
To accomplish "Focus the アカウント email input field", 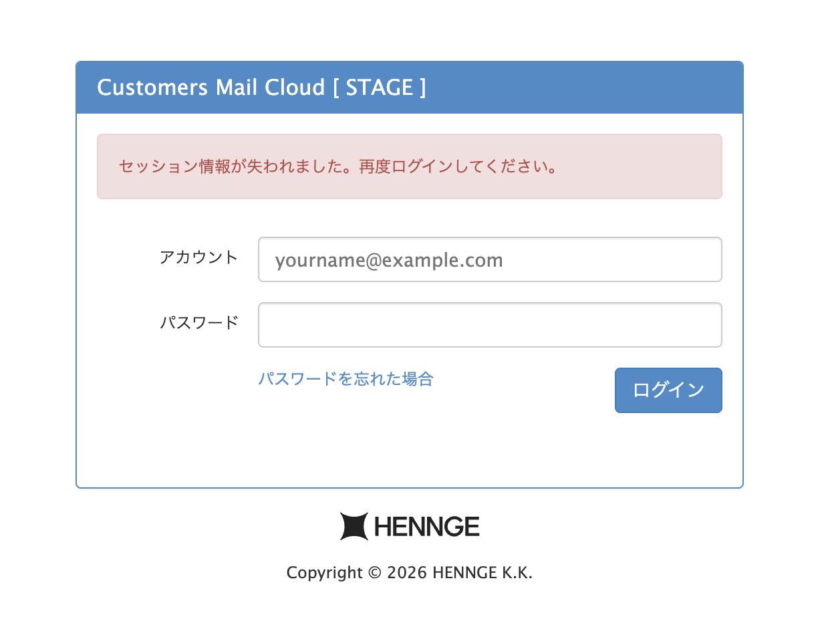I will coord(490,259).
